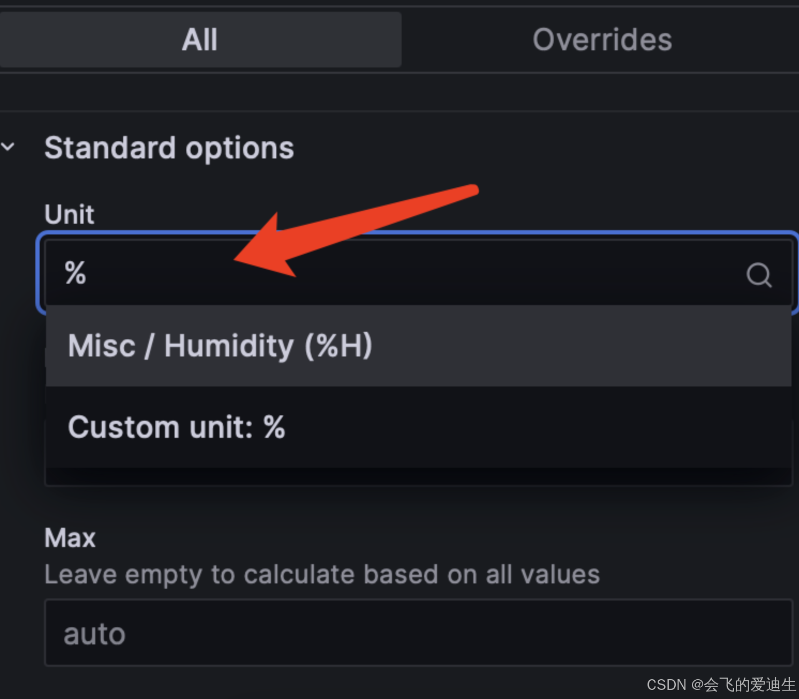Screen dimensions: 799x699
Task: Click the Standard options section heading
Action: pyautogui.click(x=169, y=148)
